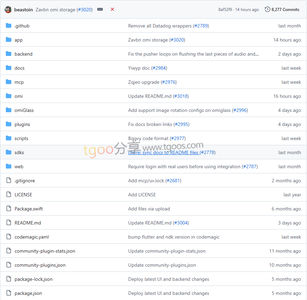
Task: Open pull request #2996 link
Action: point(240,110)
